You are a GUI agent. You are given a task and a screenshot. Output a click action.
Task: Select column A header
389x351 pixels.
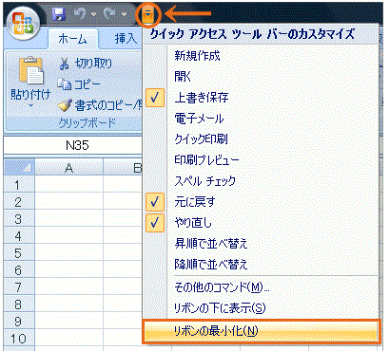pos(68,168)
